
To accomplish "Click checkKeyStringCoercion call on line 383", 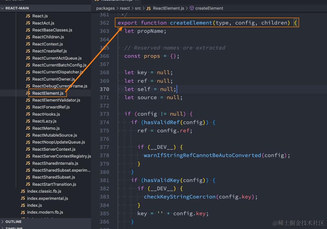I will [x=179, y=197].
